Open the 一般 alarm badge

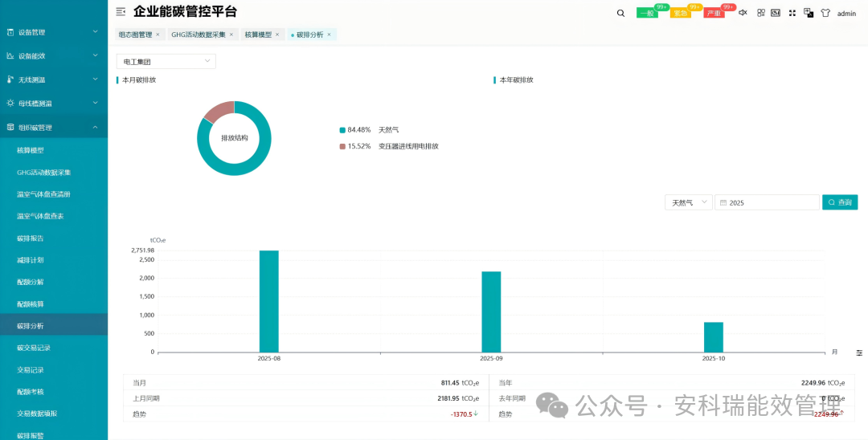coord(647,14)
